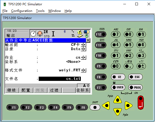Click the yellow up arrow key
155x122 pixels.
(x=118, y=100)
